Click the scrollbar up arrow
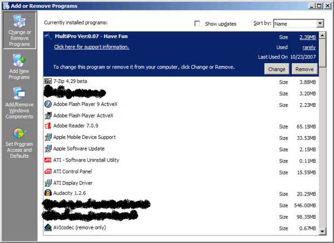This screenshot has width=334, height=243. click(x=323, y=35)
